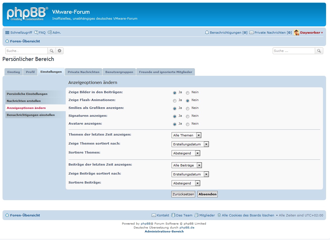Screen dimensions: 330x240
Task: Click the phpBB logo in header
Action: (27, 14)
